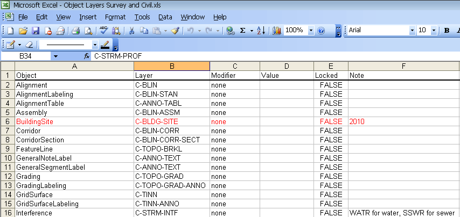Open the Arial font name dropdown
460x217 pixels.
(x=412, y=31)
